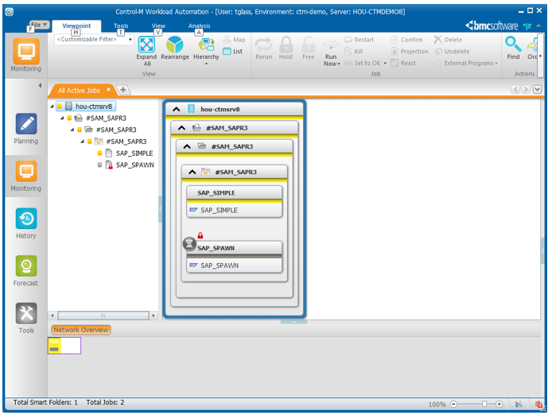
Task: Click the Rearrange icon
Action: pyautogui.click(x=174, y=45)
